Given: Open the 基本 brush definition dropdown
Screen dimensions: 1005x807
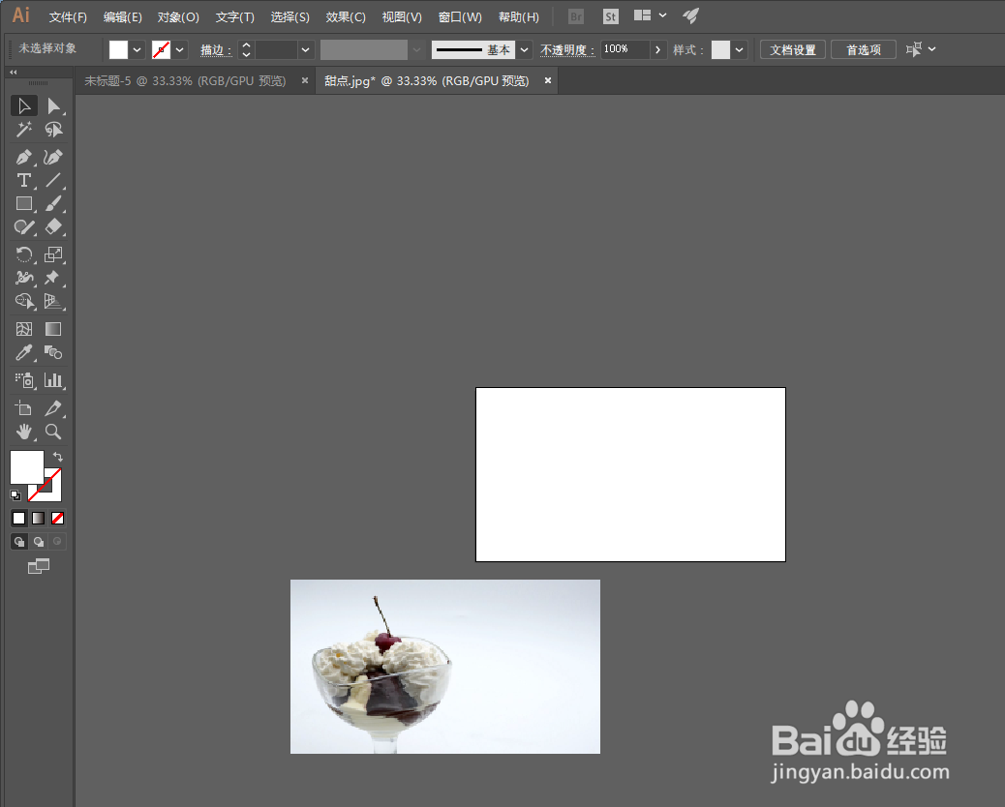Looking at the screenshot, I should pos(525,49).
